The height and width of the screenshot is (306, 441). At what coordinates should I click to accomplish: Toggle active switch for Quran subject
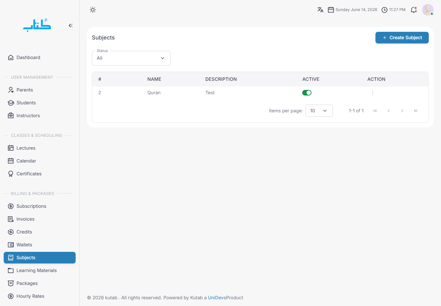[307, 93]
